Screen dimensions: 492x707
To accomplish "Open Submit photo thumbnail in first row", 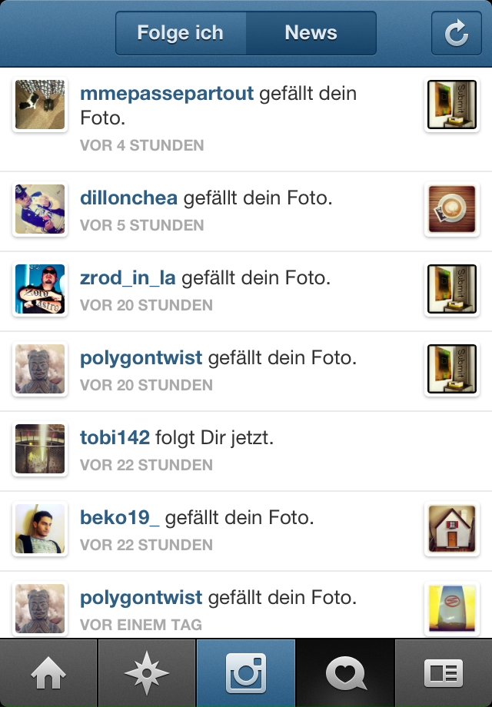I will (452, 105).
